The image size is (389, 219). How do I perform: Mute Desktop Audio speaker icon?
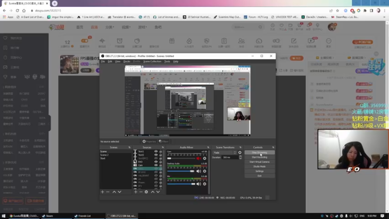[x=199, y=171]
